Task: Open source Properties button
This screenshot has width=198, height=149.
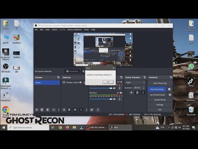Action: click(x=72, y=71)
